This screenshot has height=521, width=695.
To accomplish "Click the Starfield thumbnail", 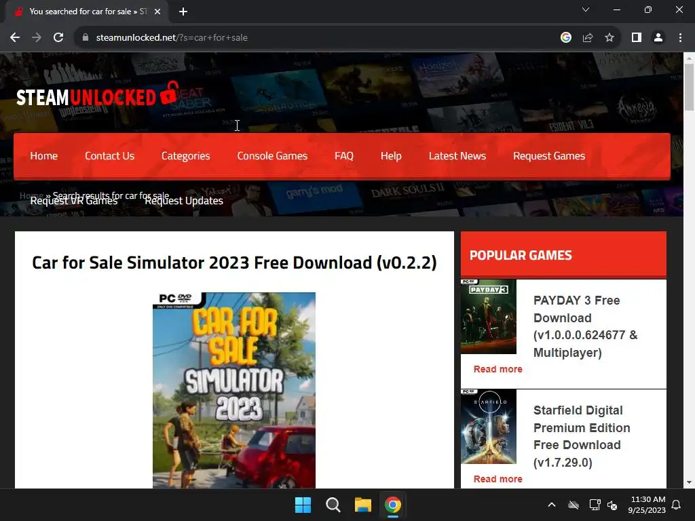I will [489, 426].
